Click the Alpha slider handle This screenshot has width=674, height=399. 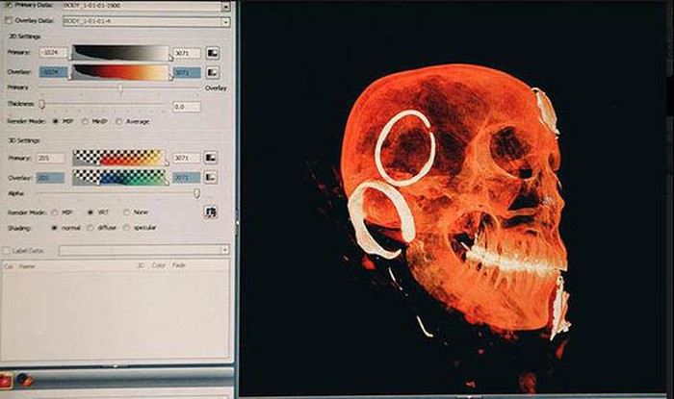(196, 193)
